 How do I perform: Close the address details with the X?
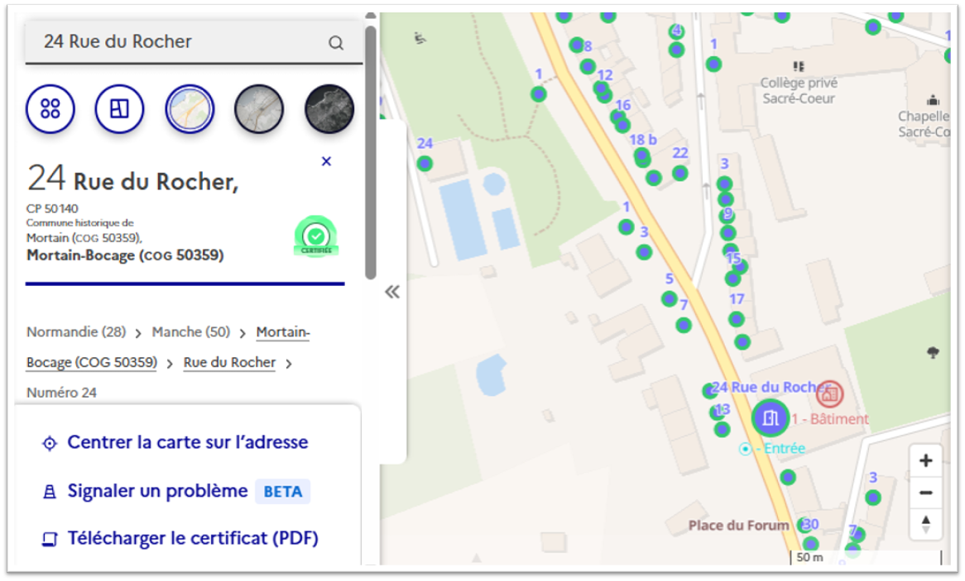326,161
